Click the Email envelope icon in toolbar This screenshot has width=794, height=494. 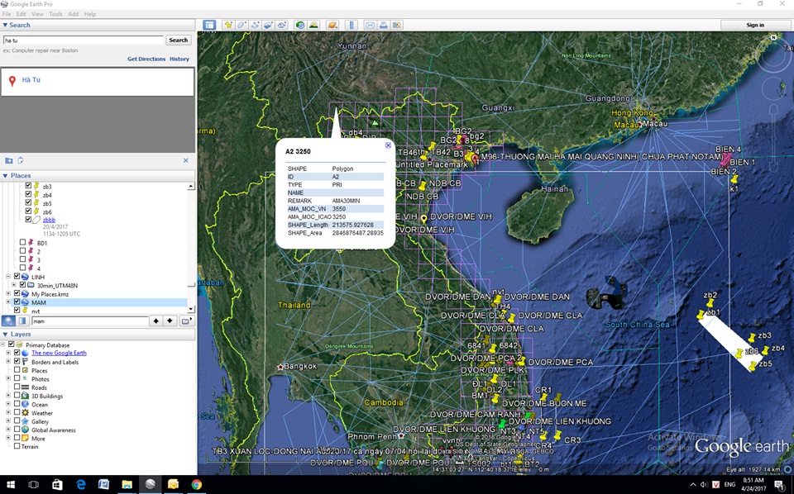[x=371, y=25]
